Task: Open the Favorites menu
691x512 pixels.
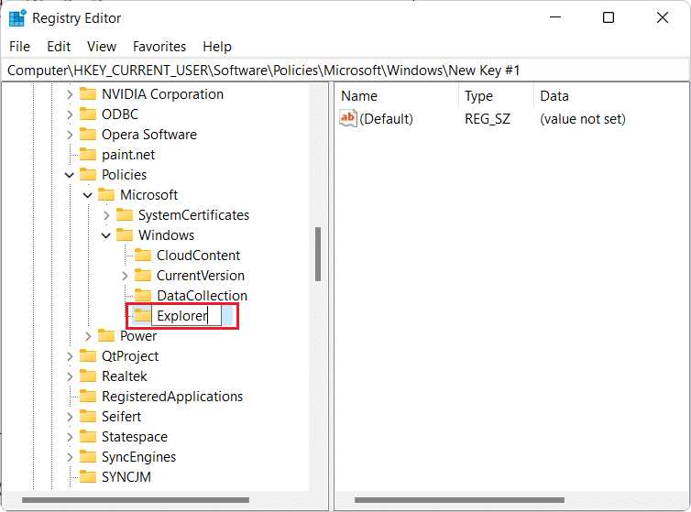Action: coord(159,47)
